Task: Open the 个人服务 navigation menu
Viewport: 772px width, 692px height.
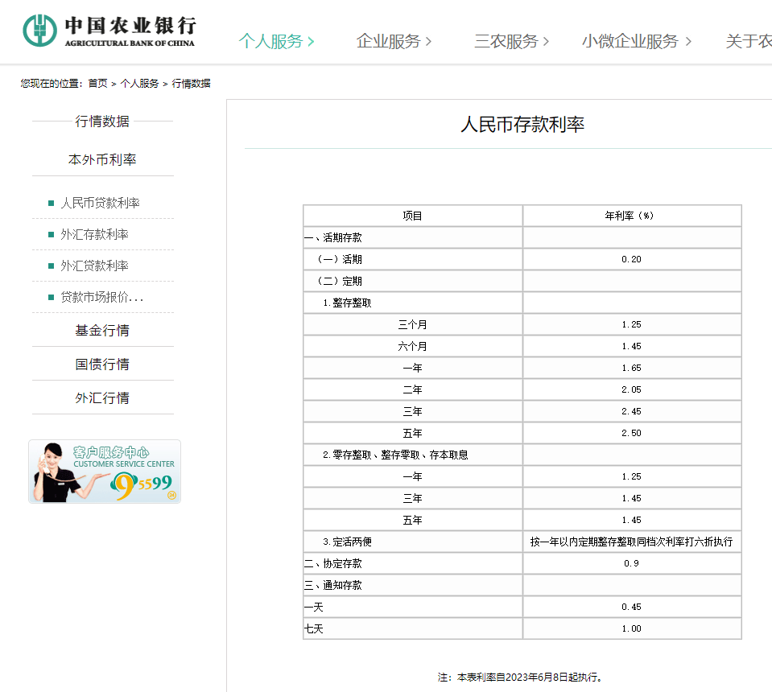Action: tap(276, 41)
